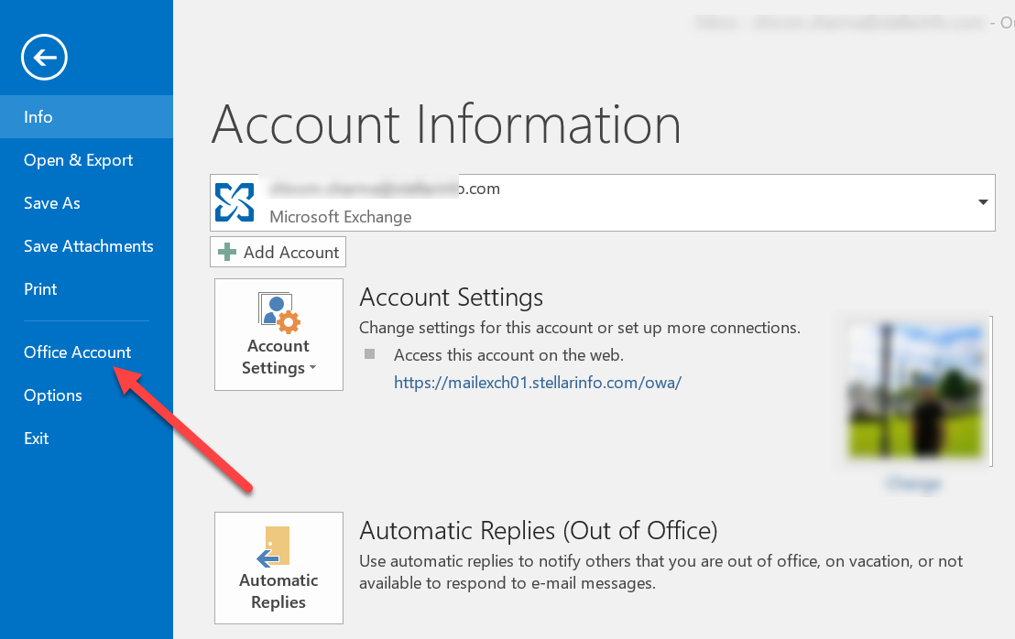Viewport: 1015px width, 639px height.
Task: Click the Exit option to close Outlook
Action: click(x=36, y=438)
